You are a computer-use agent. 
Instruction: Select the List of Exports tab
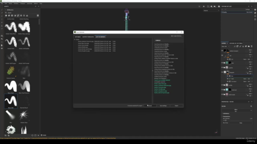point(100,37)
